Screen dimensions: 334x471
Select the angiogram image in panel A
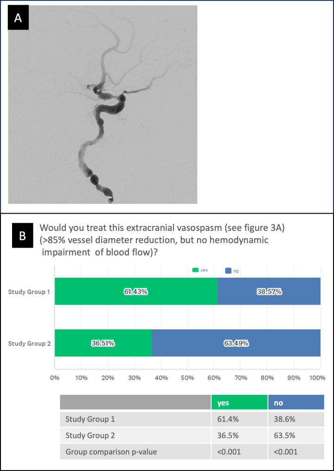(x=103, y=105)
